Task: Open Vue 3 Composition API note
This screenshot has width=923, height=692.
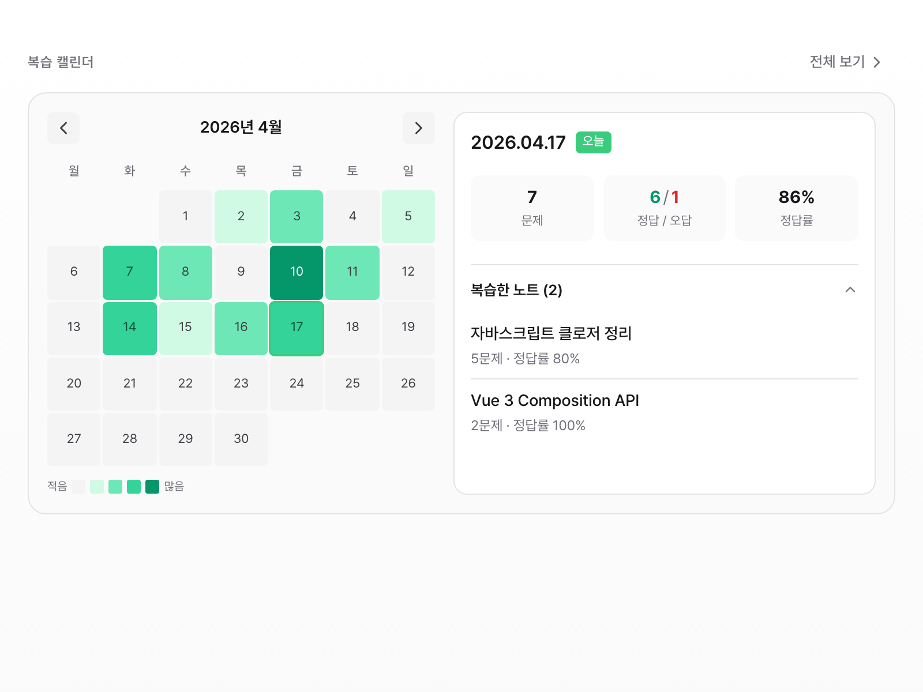Action: [x=554, y=401]
